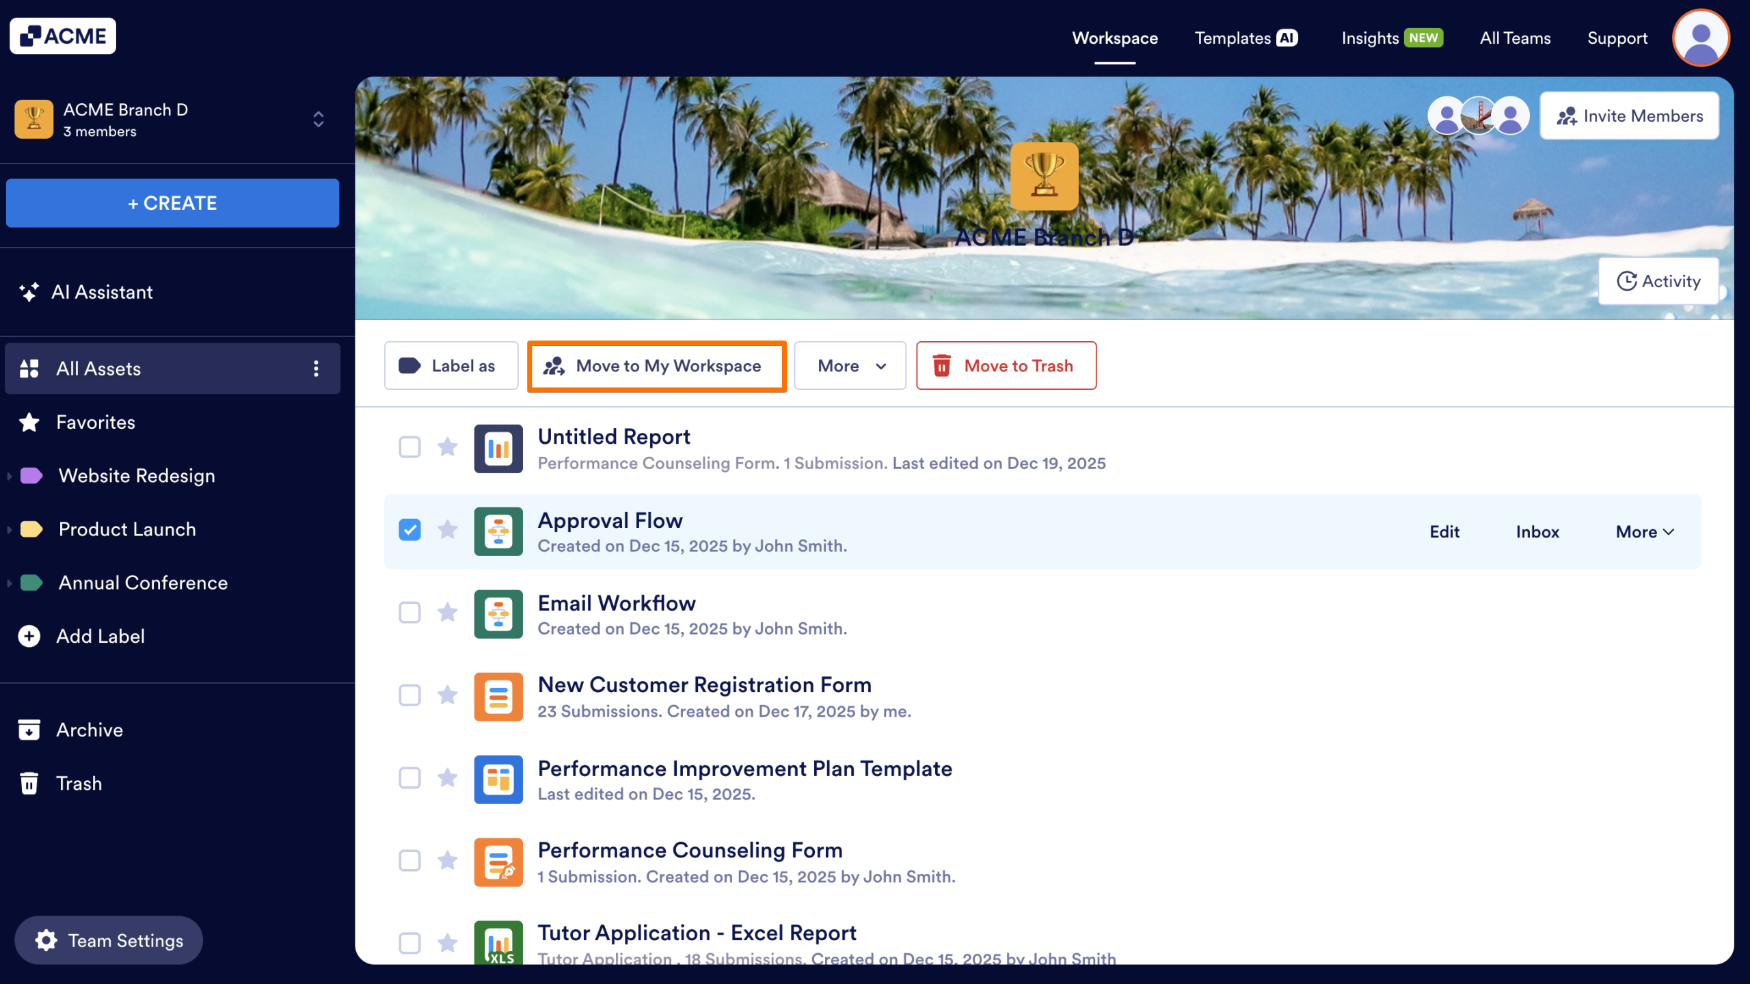Open the team switcher for ACME Branch D
Viewport: 1750px width, 984px height.
tap(319, 119)
